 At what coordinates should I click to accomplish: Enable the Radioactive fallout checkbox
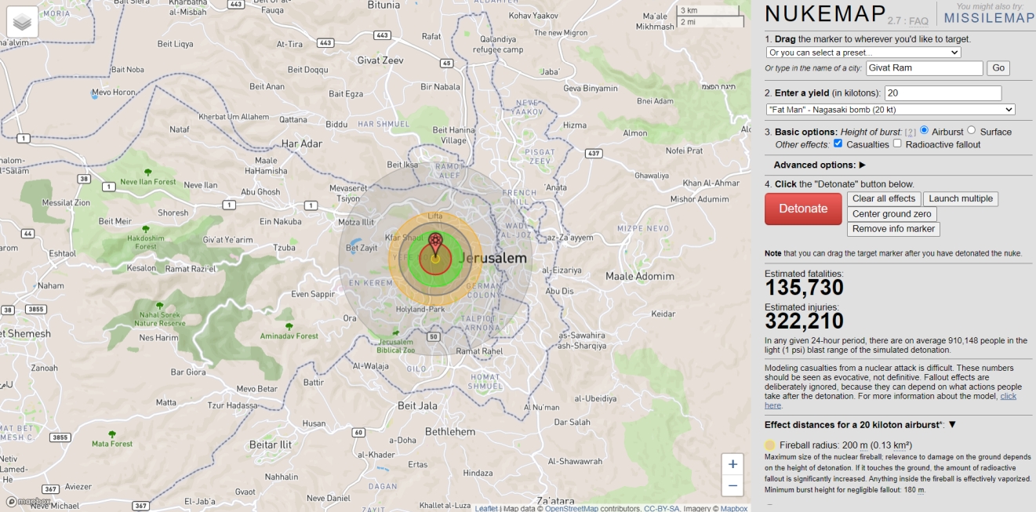pos(897,143)
